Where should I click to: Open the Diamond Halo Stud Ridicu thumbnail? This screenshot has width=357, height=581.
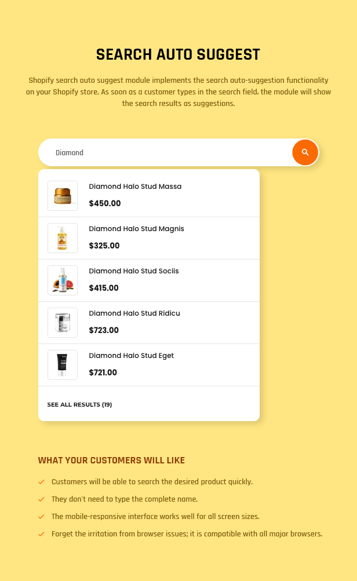click(x=63, y=323)
